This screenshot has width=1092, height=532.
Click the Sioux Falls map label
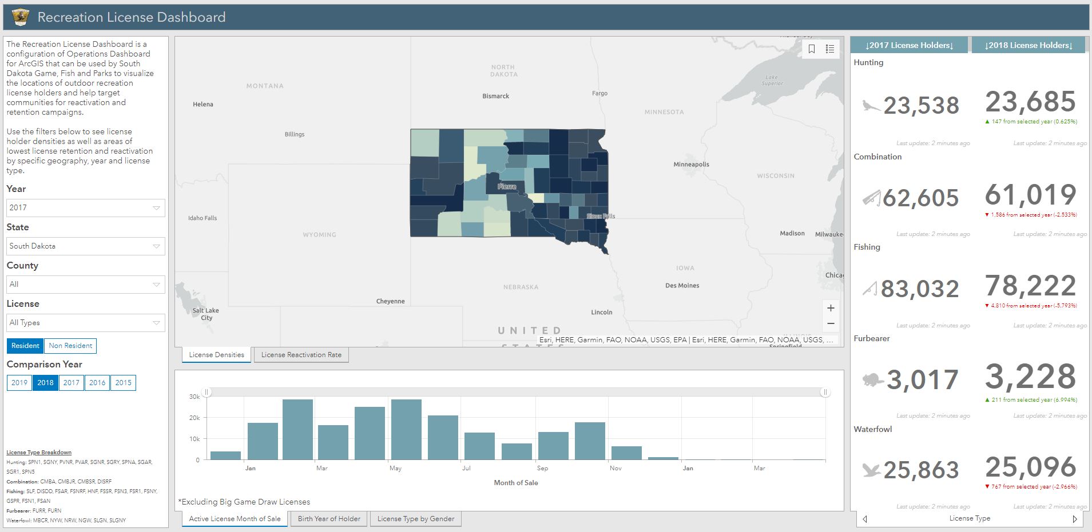click(x=601, y=216)
